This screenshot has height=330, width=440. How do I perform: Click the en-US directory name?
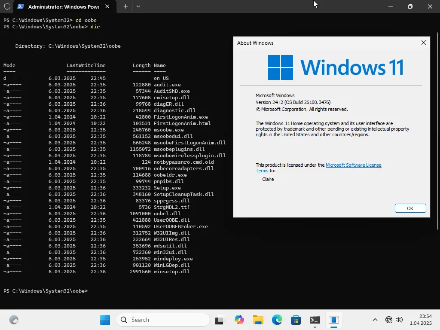[161, 78]
